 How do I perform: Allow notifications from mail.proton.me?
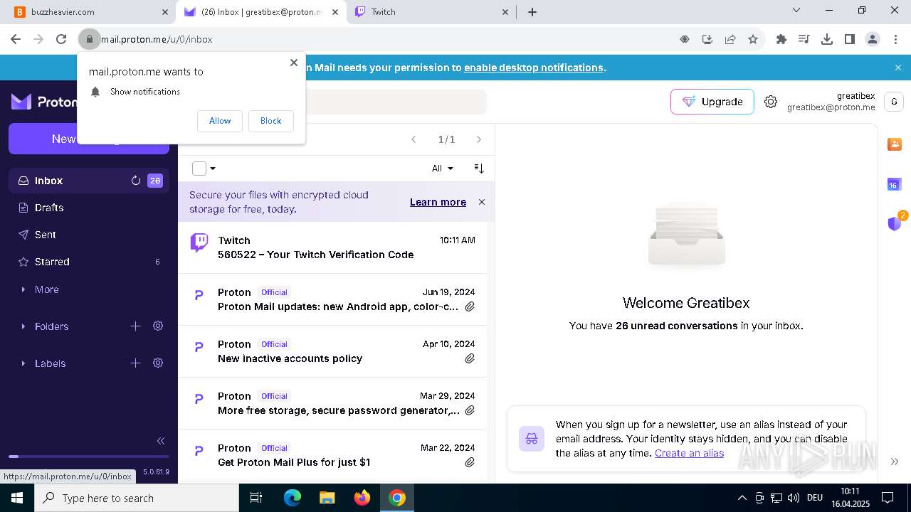[220, 121]
